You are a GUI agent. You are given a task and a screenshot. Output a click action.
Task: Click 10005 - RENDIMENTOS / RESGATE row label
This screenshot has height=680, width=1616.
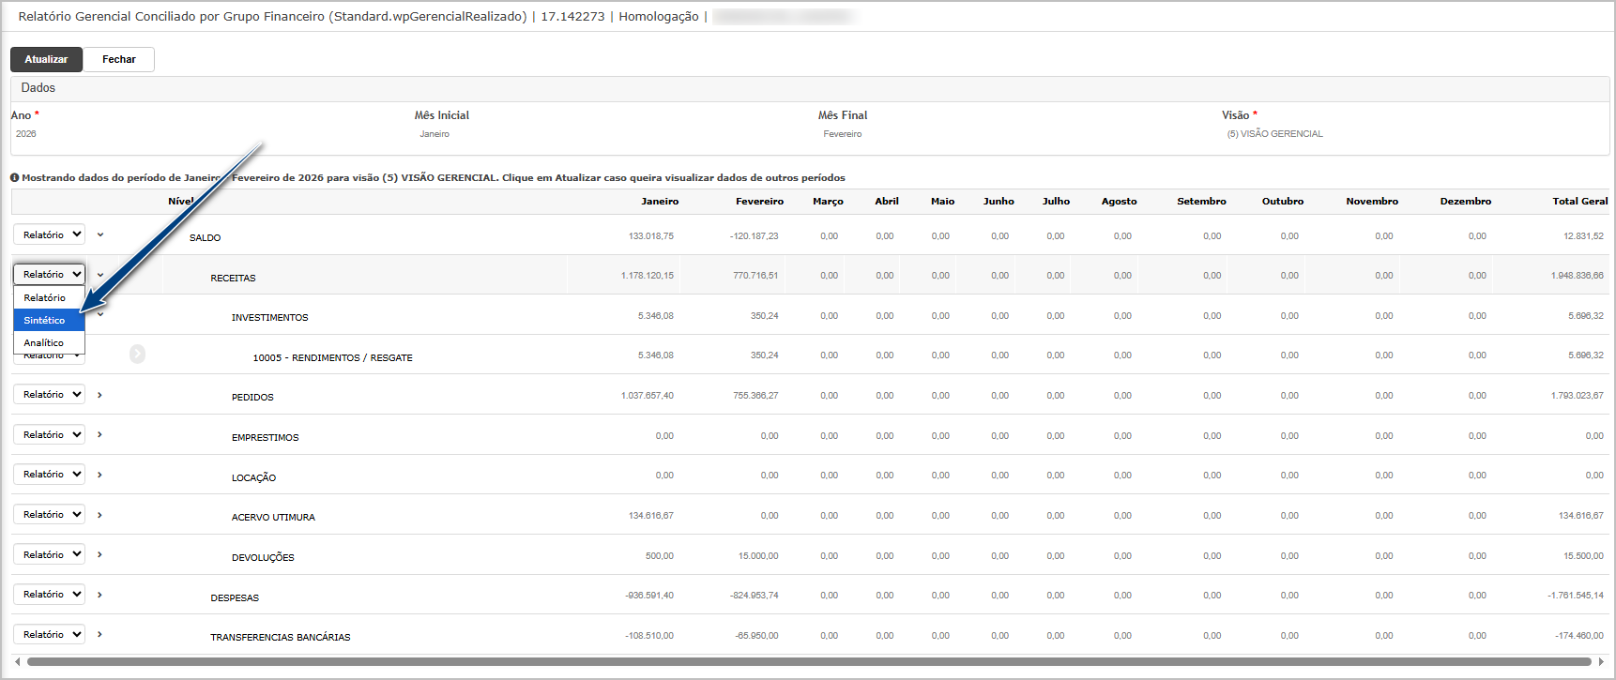pos(332,358)
